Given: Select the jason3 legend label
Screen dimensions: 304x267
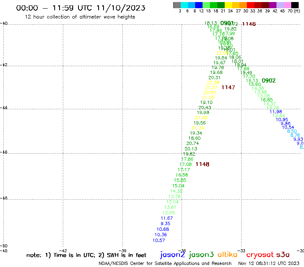Looking at the screenshot, I should point(201,255).
